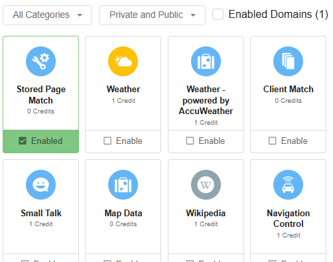Image resolution: width=333 pixels, height=262 pixels.
Task: Click the AccuWeather suitcase icon
Action: pyautogui.click(x=206, y=61)
